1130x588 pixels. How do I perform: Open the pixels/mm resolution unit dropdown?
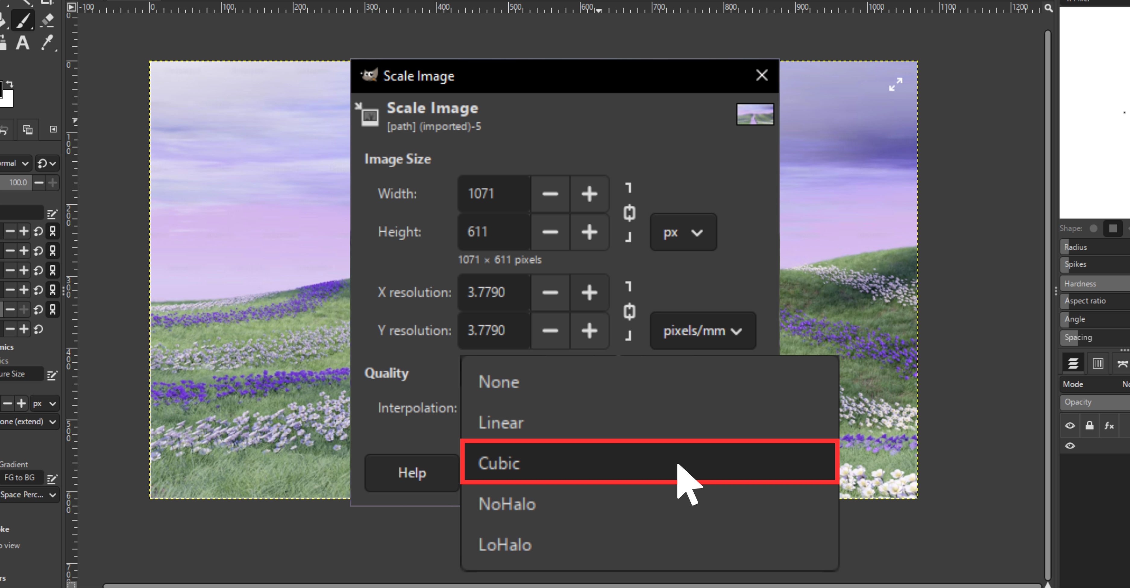click(702, 331)
